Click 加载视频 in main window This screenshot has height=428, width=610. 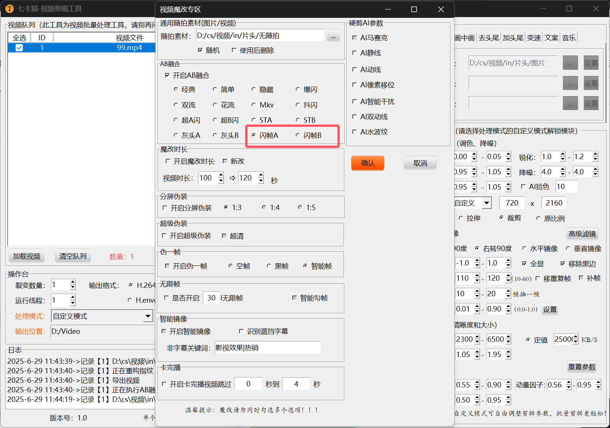click(27, 256)
